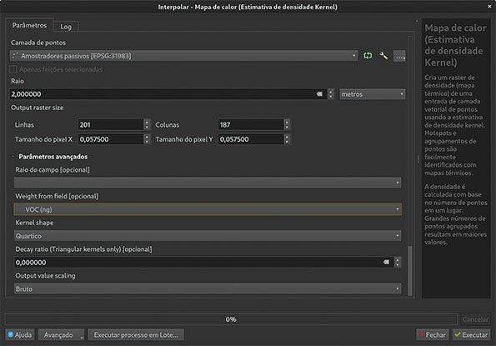Close the dialog with the Fechar X button
The height and width of the screenshot is (346, 496).
click(432, 334)
